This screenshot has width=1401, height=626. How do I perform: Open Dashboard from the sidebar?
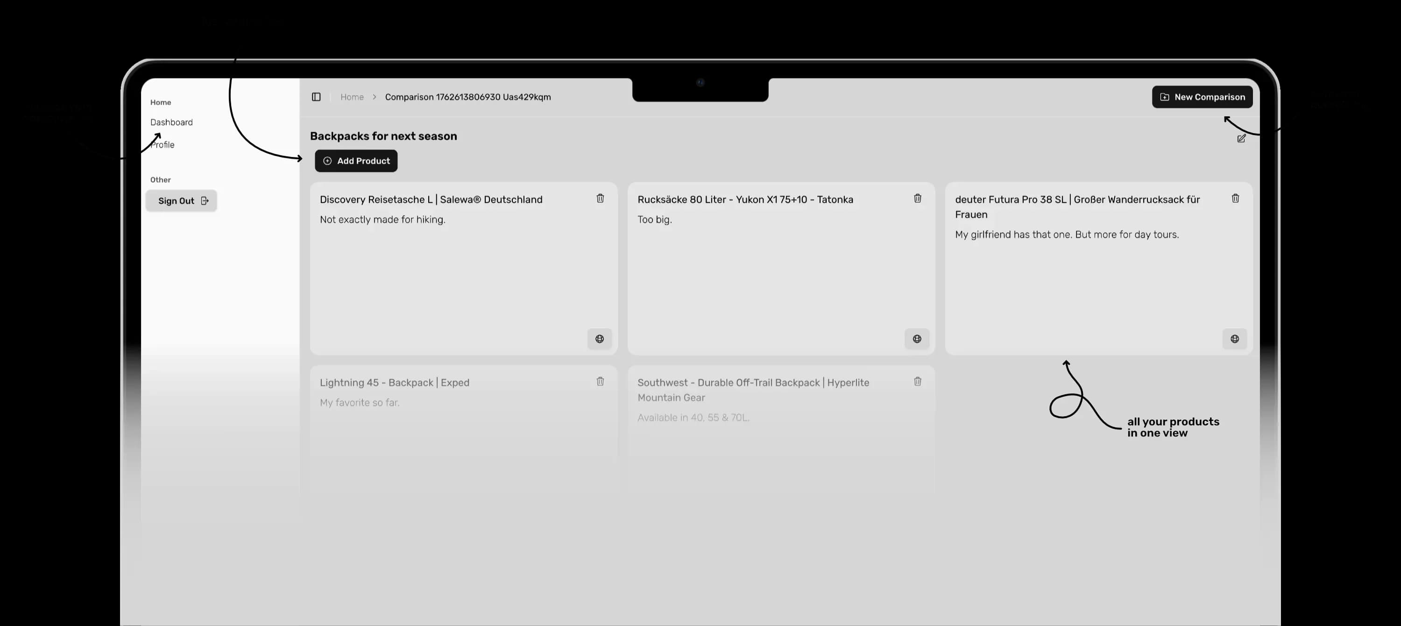(x=171, y=122)
